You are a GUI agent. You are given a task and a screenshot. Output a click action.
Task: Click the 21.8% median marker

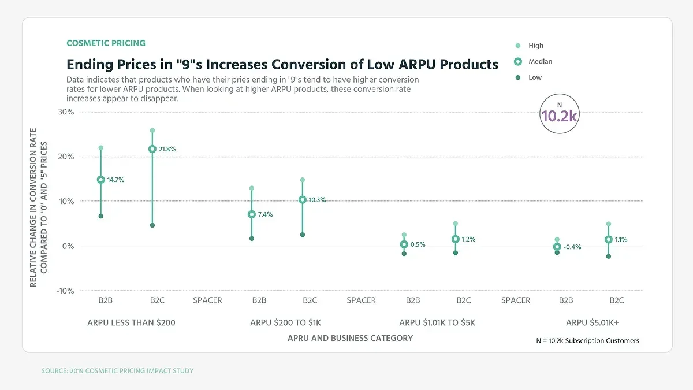click(152, 149)
